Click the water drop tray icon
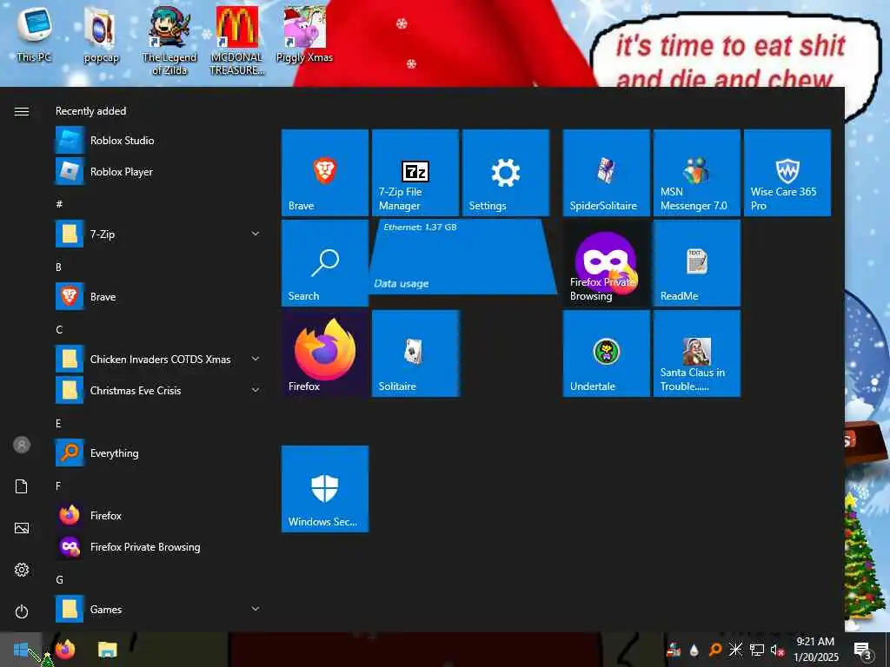The width and height of the screenshot is (890, 667). pos(694,650)
